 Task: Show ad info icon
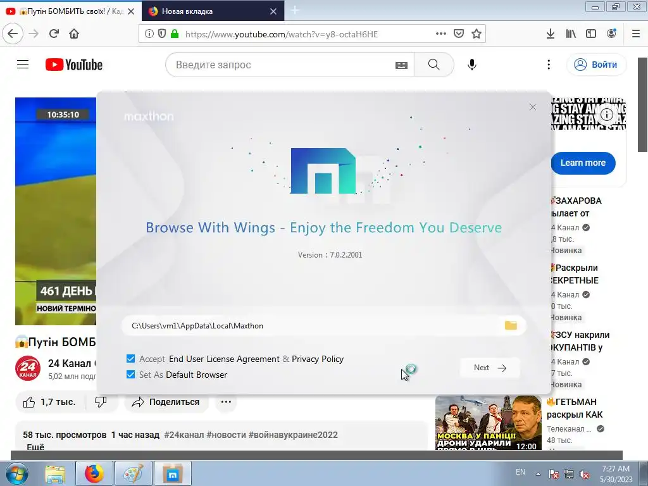(606, 115)
